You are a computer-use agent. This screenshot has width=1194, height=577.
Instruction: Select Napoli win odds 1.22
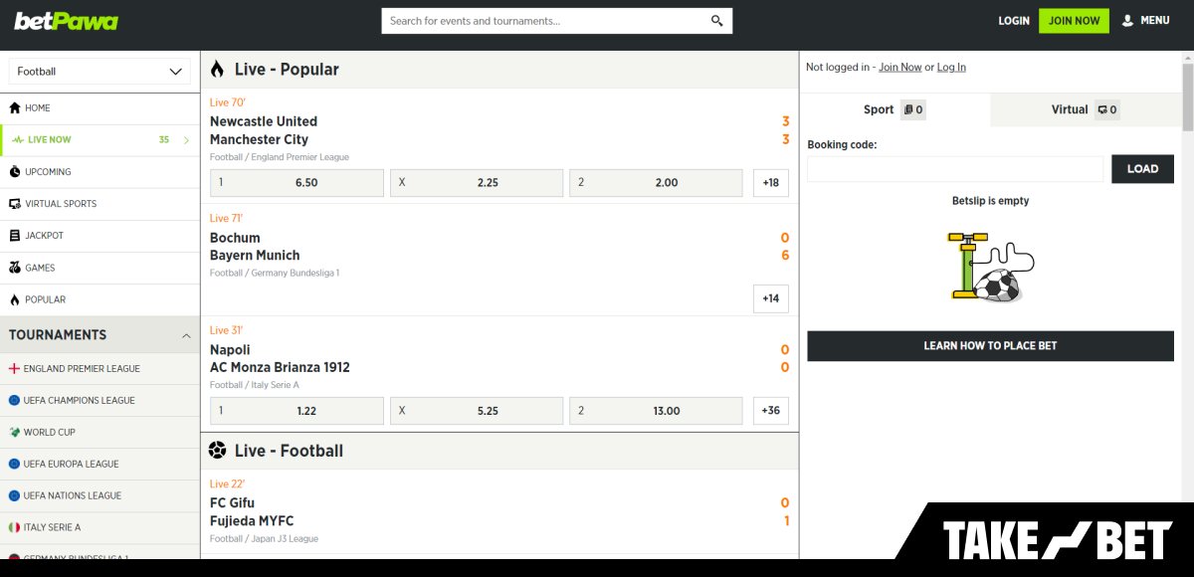(298, 411)
